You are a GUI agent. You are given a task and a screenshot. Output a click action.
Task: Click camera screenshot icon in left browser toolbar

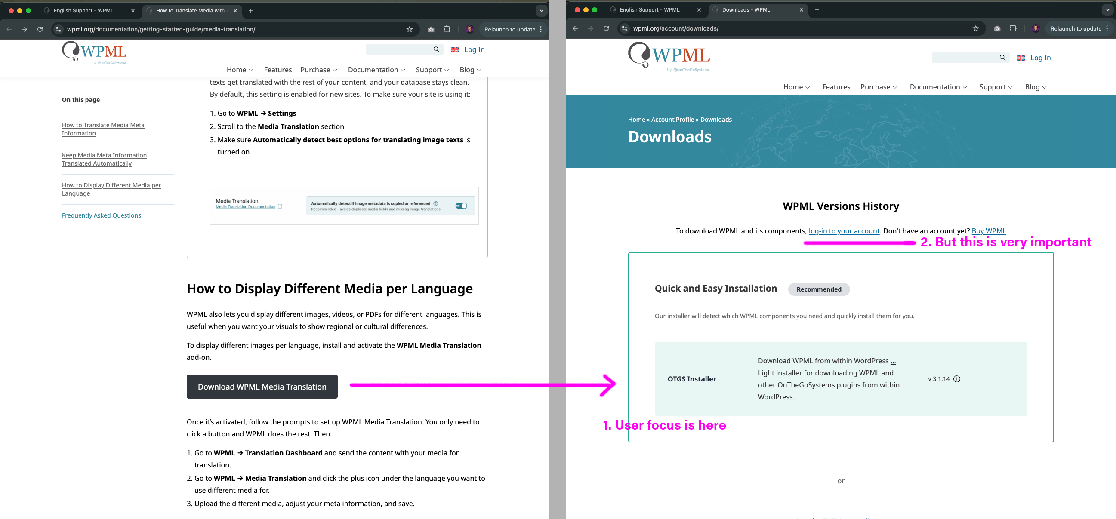click(431, 29)
